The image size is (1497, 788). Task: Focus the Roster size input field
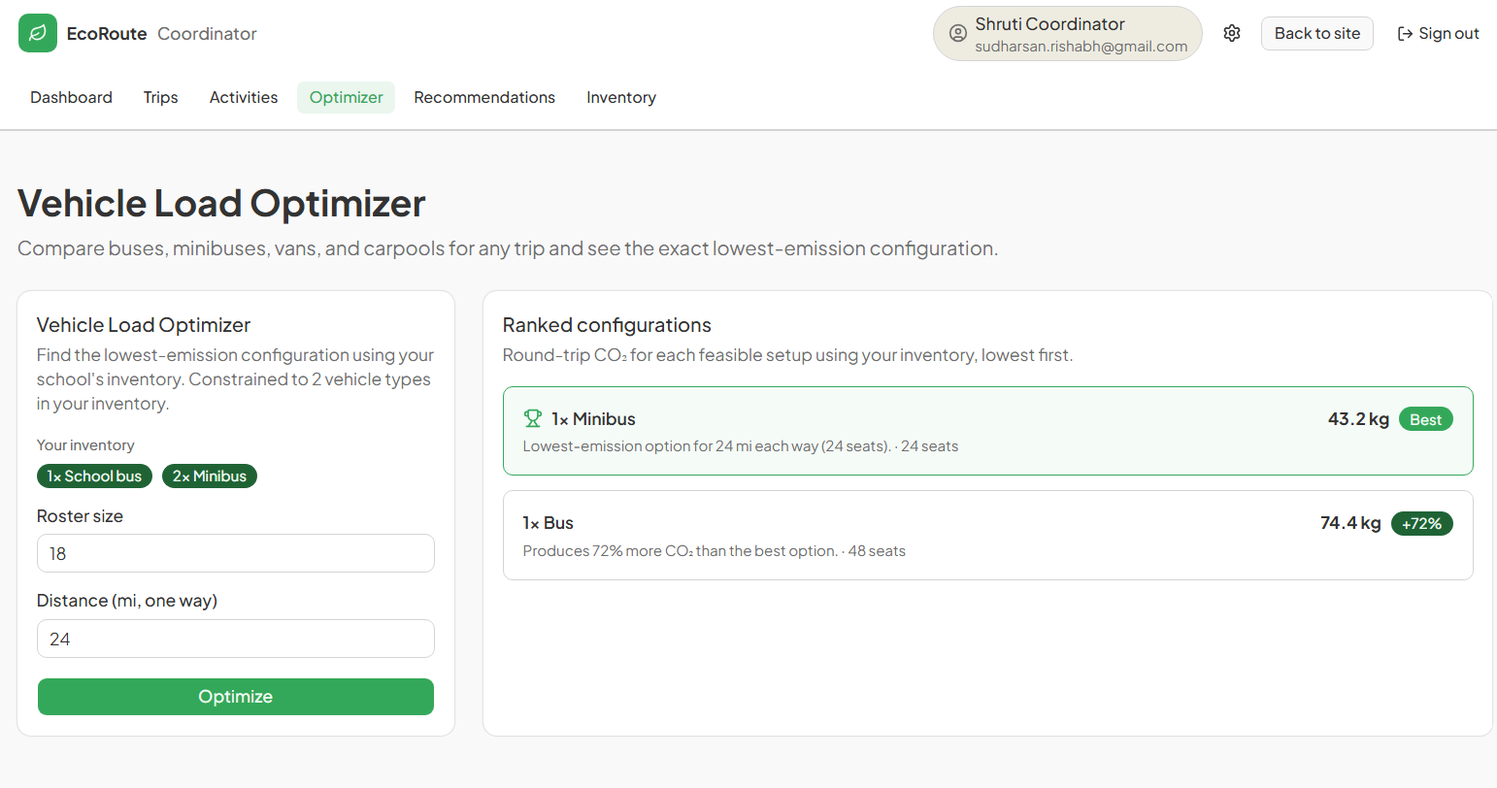236,553
